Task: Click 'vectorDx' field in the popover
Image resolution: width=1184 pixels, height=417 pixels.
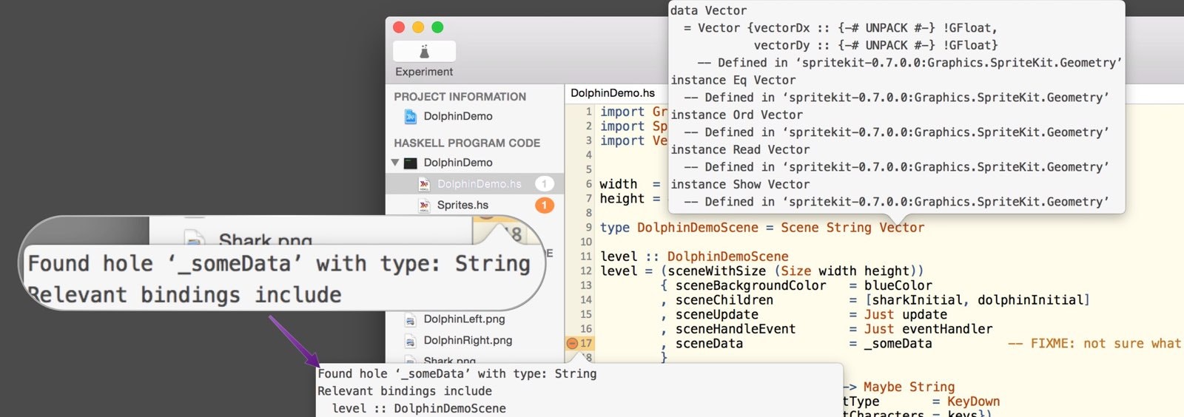Action: [x=782, y=28]
